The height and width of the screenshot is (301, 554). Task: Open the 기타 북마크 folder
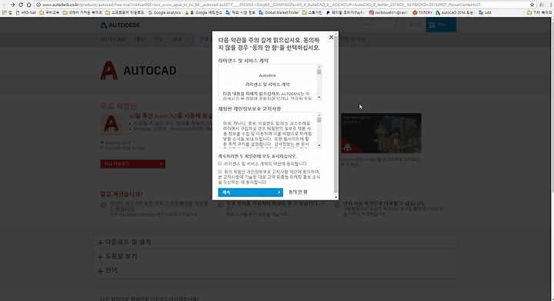click(539, 12)
